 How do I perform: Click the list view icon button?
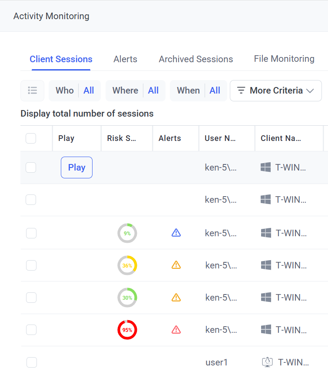point(32,90)
